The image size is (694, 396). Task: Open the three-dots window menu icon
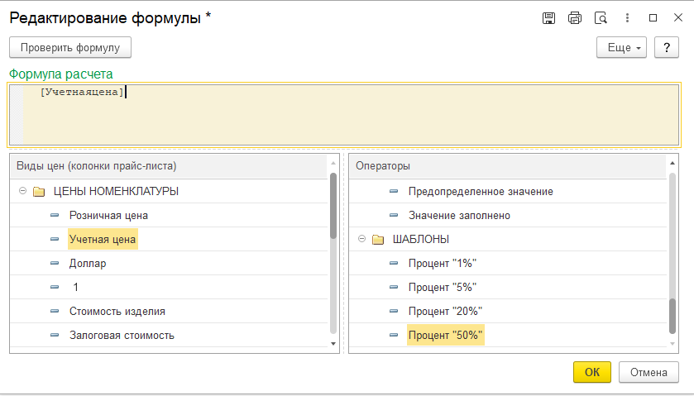pos(628,17)
